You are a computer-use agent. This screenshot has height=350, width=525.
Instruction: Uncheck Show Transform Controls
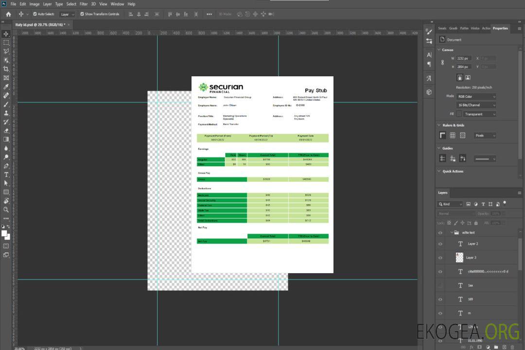click(x=82, y=14)
